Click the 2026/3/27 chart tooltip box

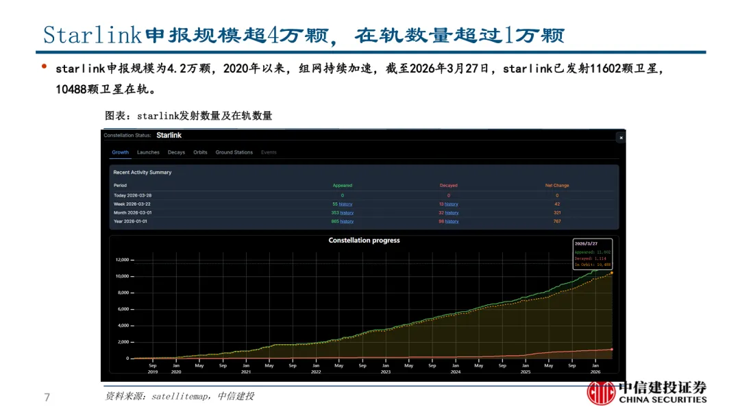click(x=593, y=254)
